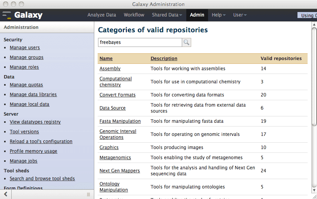The height and width of the screenshot is (199, 317).
Task: Click the Galaxy logo icon
Action: [x=7, y=15]
